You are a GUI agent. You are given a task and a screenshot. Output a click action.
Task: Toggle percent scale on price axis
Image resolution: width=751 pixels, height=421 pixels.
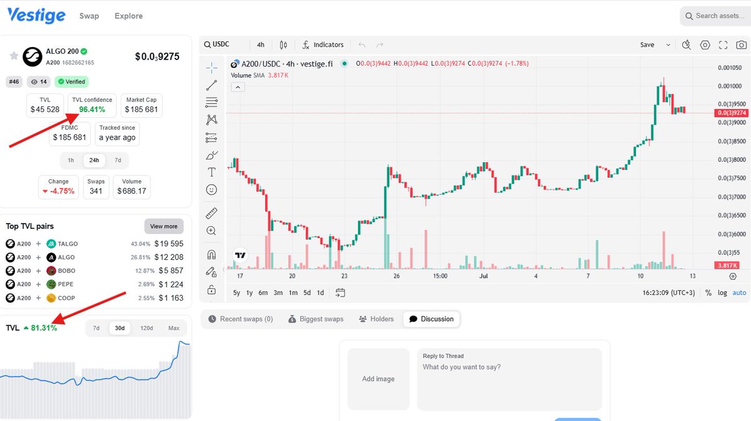click(708, 293)
